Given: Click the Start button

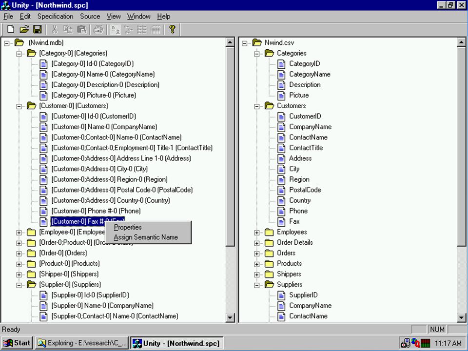Looking at the screenshot, I should pos(17,343).
